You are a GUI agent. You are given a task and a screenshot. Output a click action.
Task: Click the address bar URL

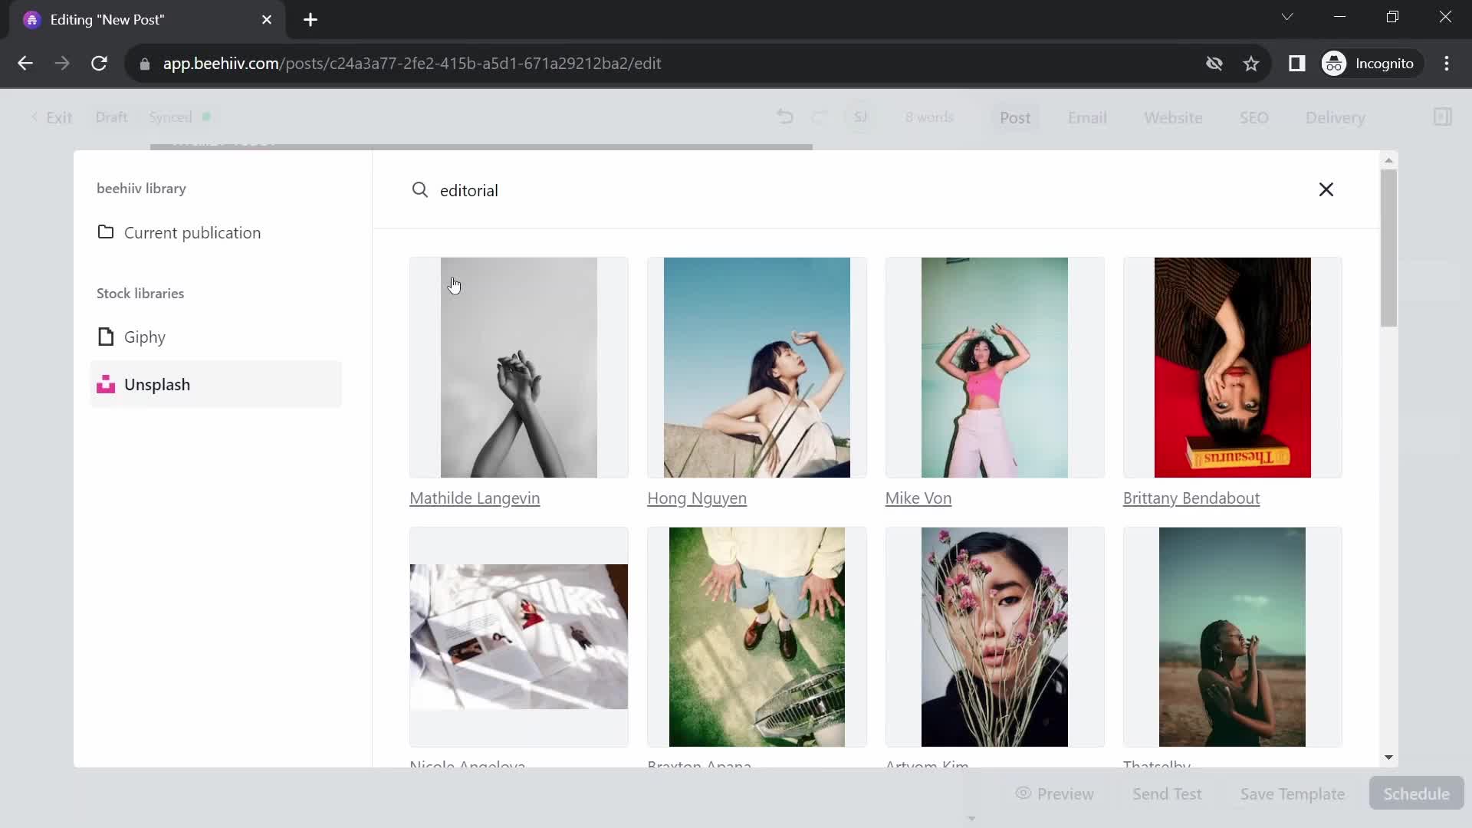(x=412, y=64)
